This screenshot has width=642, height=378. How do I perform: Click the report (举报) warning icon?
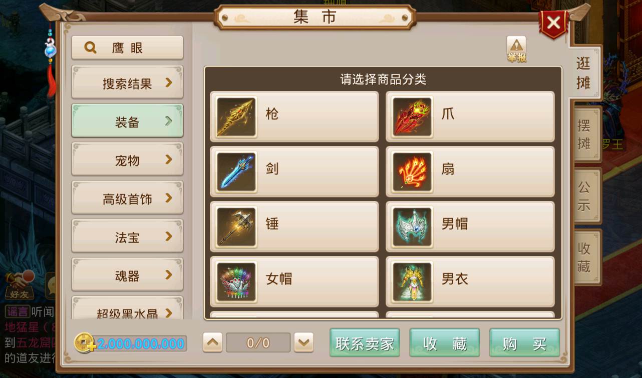point(516,49)
